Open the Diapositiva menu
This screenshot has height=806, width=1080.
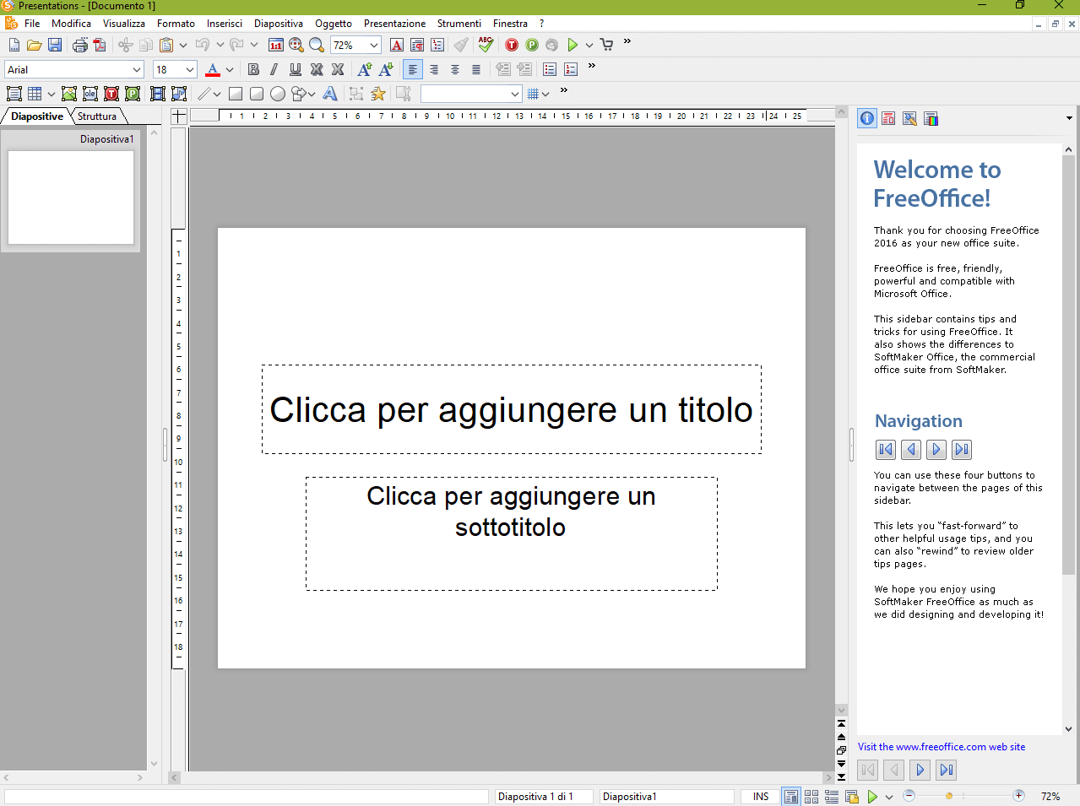[278, 24]
